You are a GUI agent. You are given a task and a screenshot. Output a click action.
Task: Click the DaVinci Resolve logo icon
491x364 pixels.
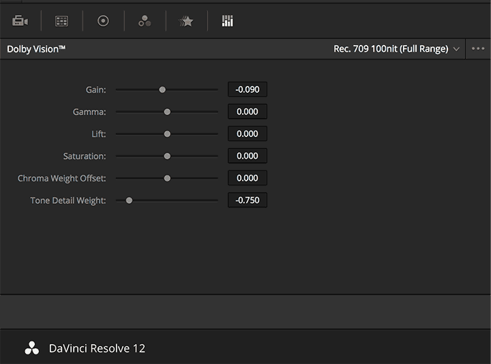pos(32,348)
